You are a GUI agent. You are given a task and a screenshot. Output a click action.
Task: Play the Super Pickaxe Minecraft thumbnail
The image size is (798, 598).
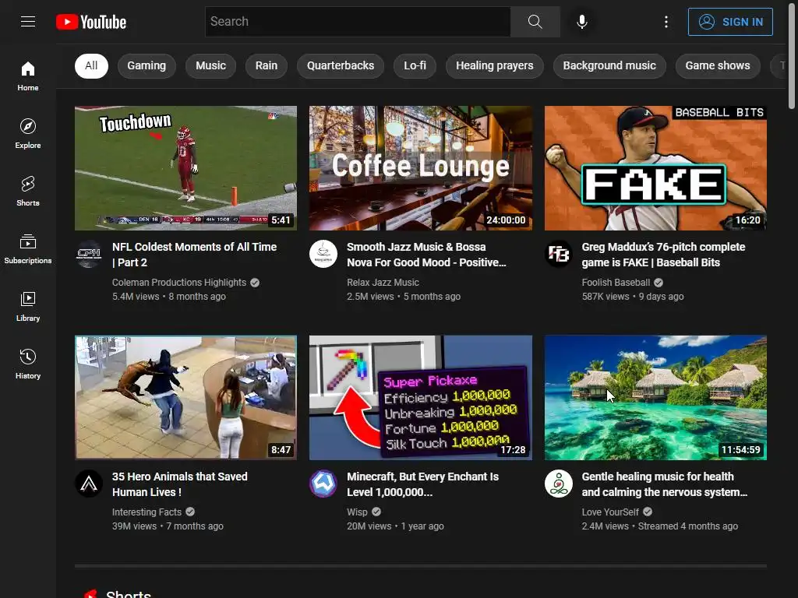421,398
